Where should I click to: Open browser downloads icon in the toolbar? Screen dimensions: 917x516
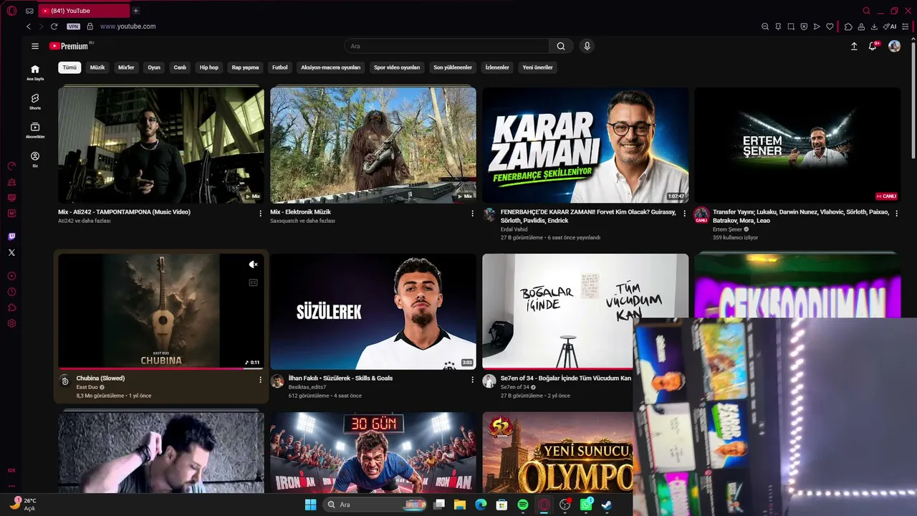(874, 27)
